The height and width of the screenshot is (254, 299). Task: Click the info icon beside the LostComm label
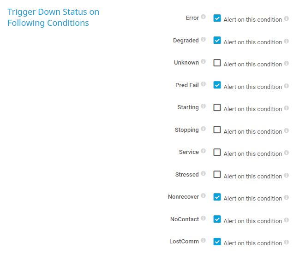coord(203,241)
